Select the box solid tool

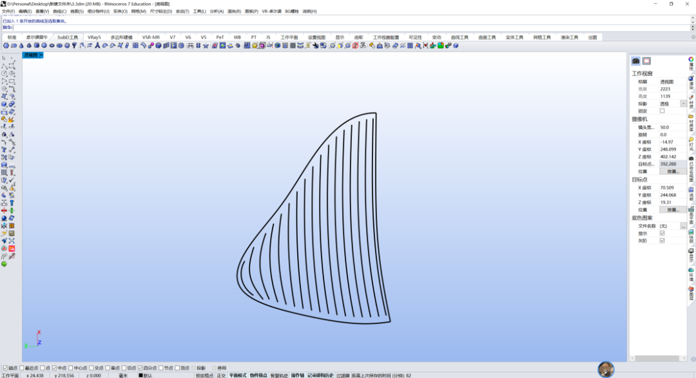[4, 104]
